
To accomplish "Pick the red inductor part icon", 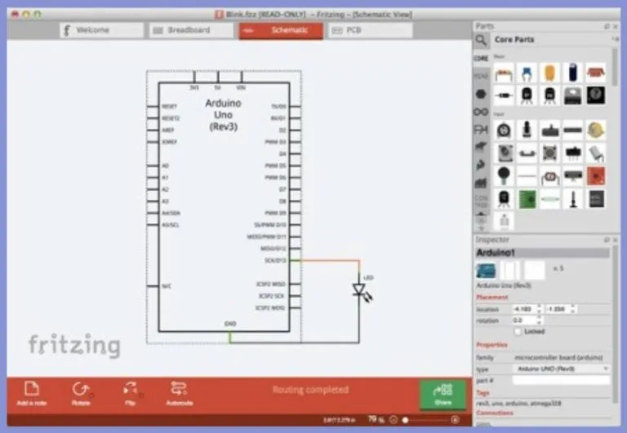I will pyautogui.click(x=596, y=73).
